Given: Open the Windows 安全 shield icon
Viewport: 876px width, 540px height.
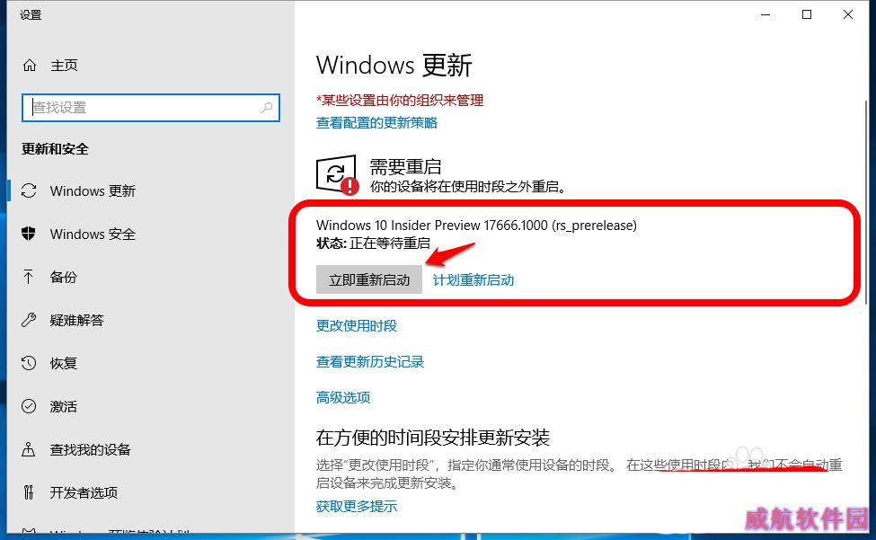Looking at the screenshot, I should [x=29, y=234].
